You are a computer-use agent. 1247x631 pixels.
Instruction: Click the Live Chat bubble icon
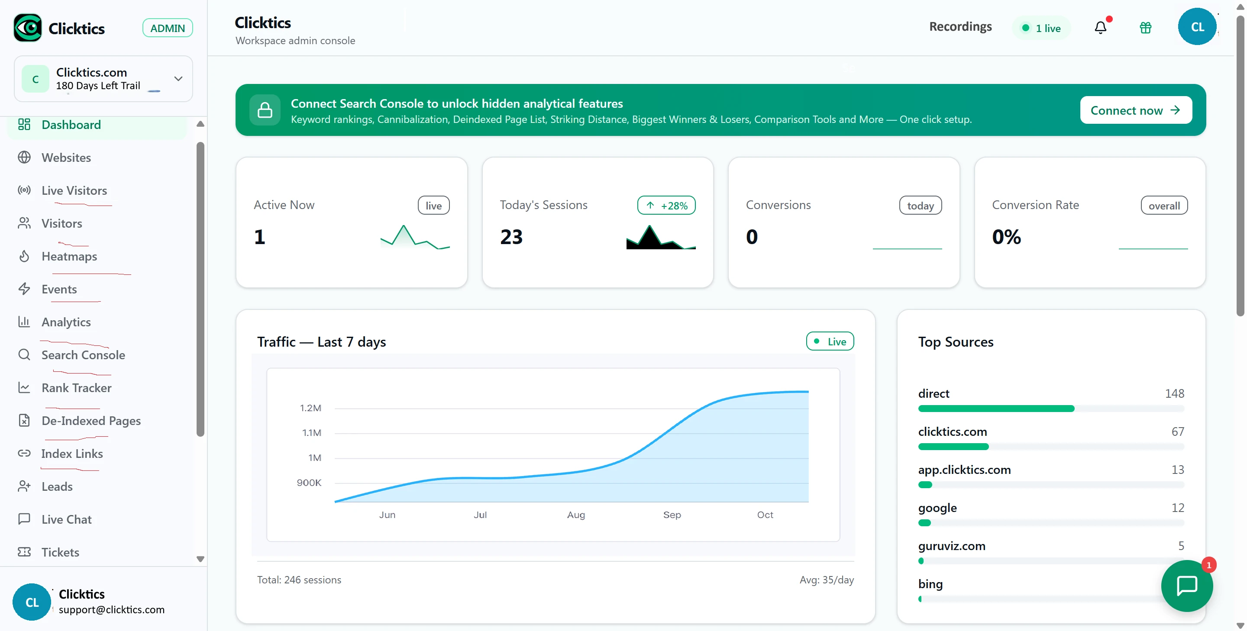[24, 519]
